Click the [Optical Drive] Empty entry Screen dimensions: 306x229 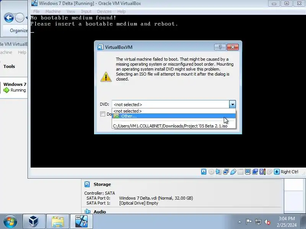(x=138, y=203)
